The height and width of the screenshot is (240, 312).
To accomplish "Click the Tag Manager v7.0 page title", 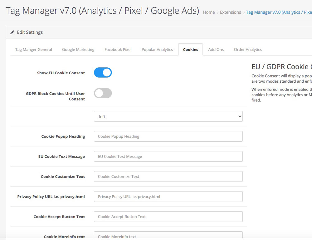I will click(x=102, y=11).
